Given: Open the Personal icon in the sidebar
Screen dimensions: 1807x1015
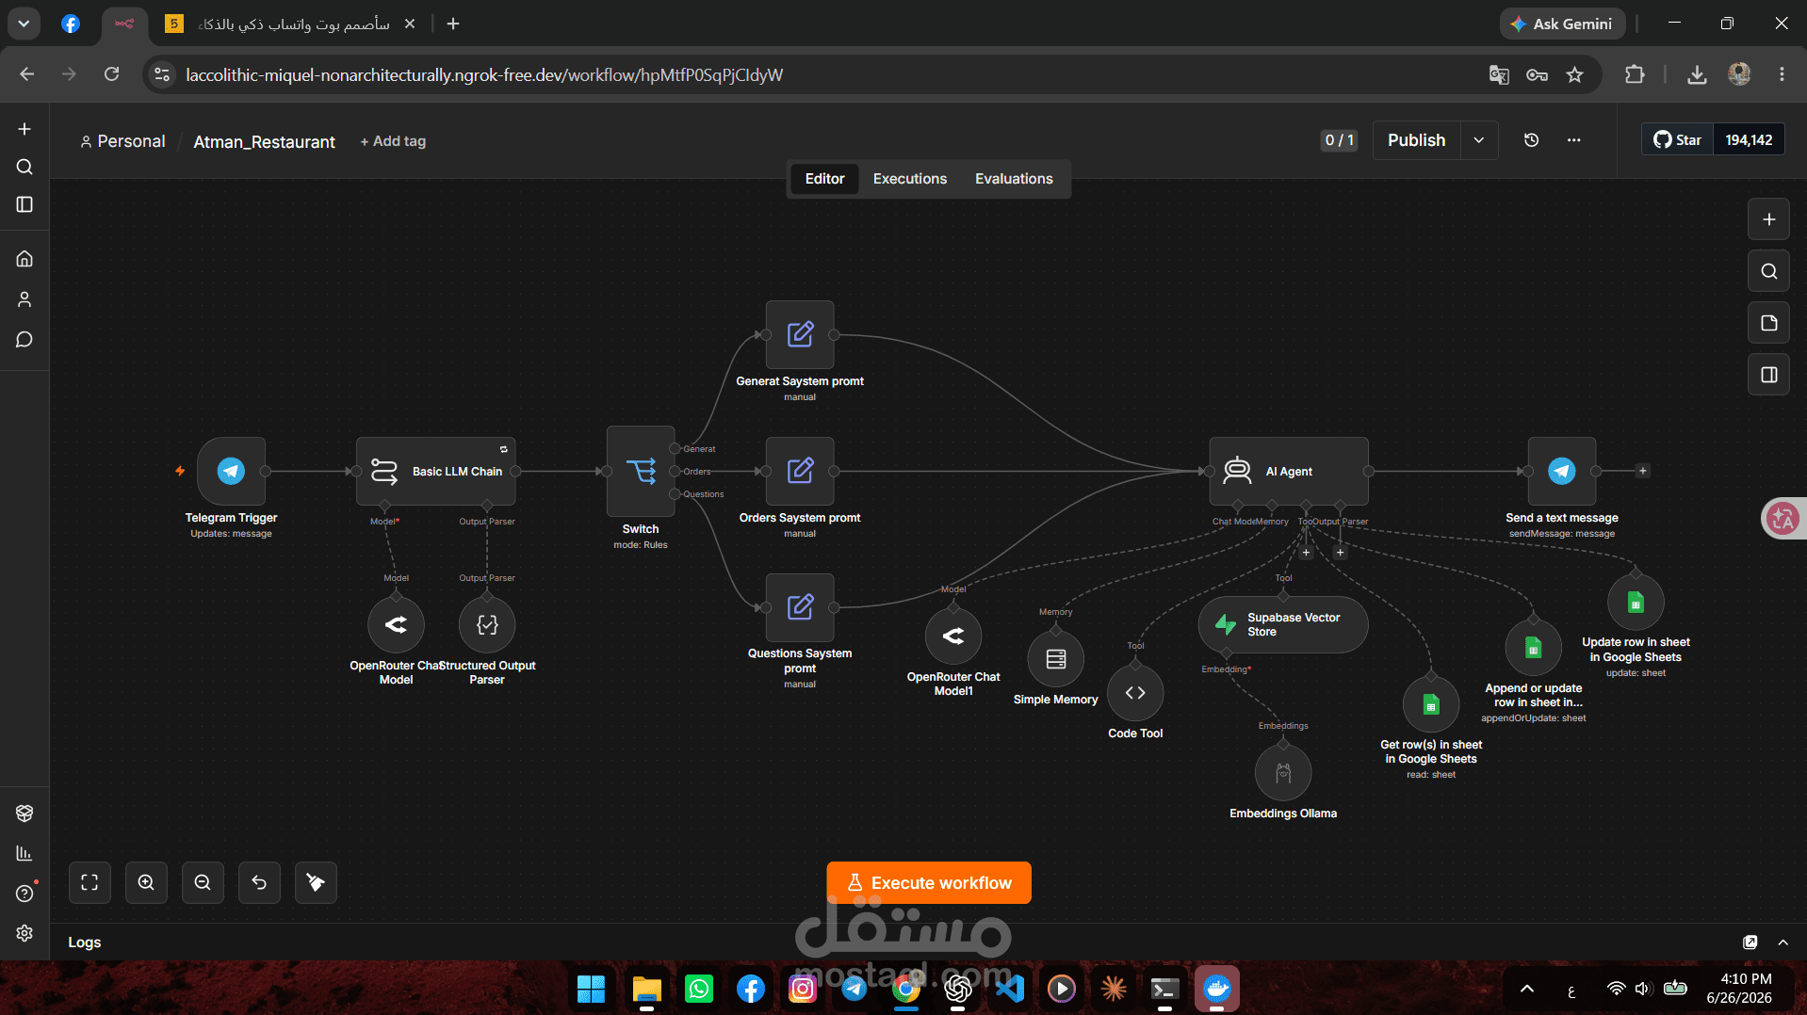Looking at the screenshot, I should pyautogui.click(x=24, y=299).
